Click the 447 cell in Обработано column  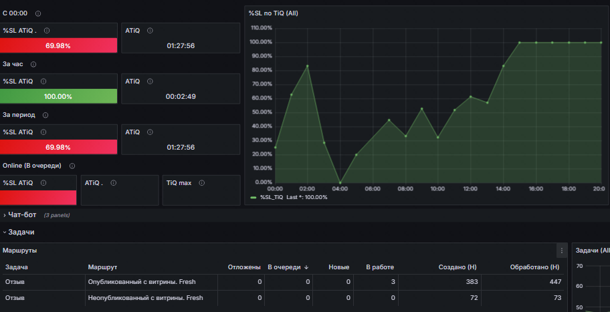[x=556, y=282]
